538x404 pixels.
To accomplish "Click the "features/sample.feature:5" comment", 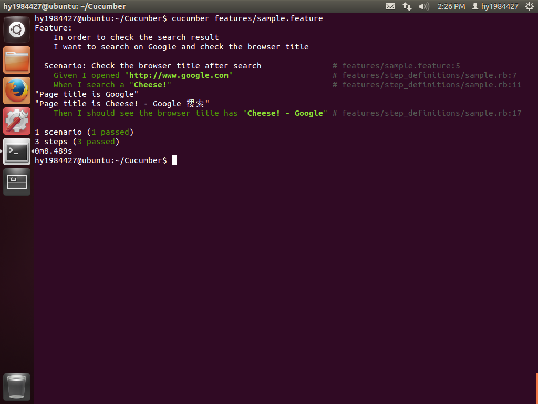I will 396,66.
